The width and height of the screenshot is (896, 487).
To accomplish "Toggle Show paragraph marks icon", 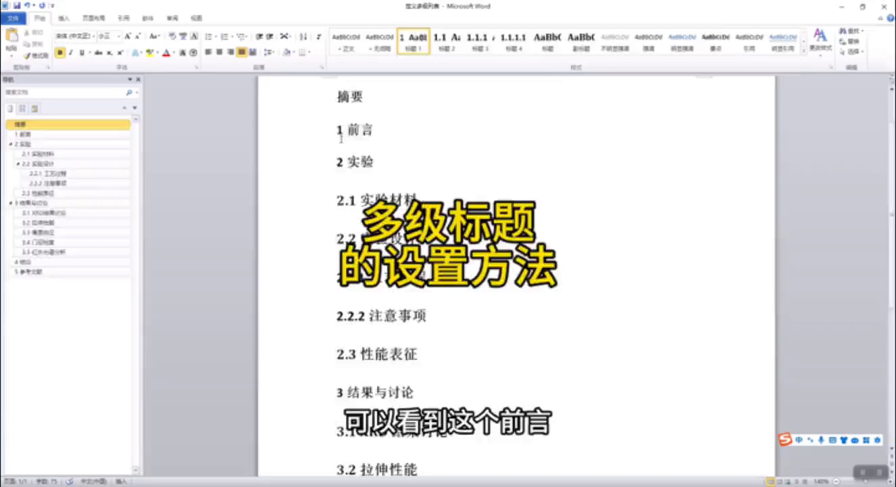I will [318, 37].
